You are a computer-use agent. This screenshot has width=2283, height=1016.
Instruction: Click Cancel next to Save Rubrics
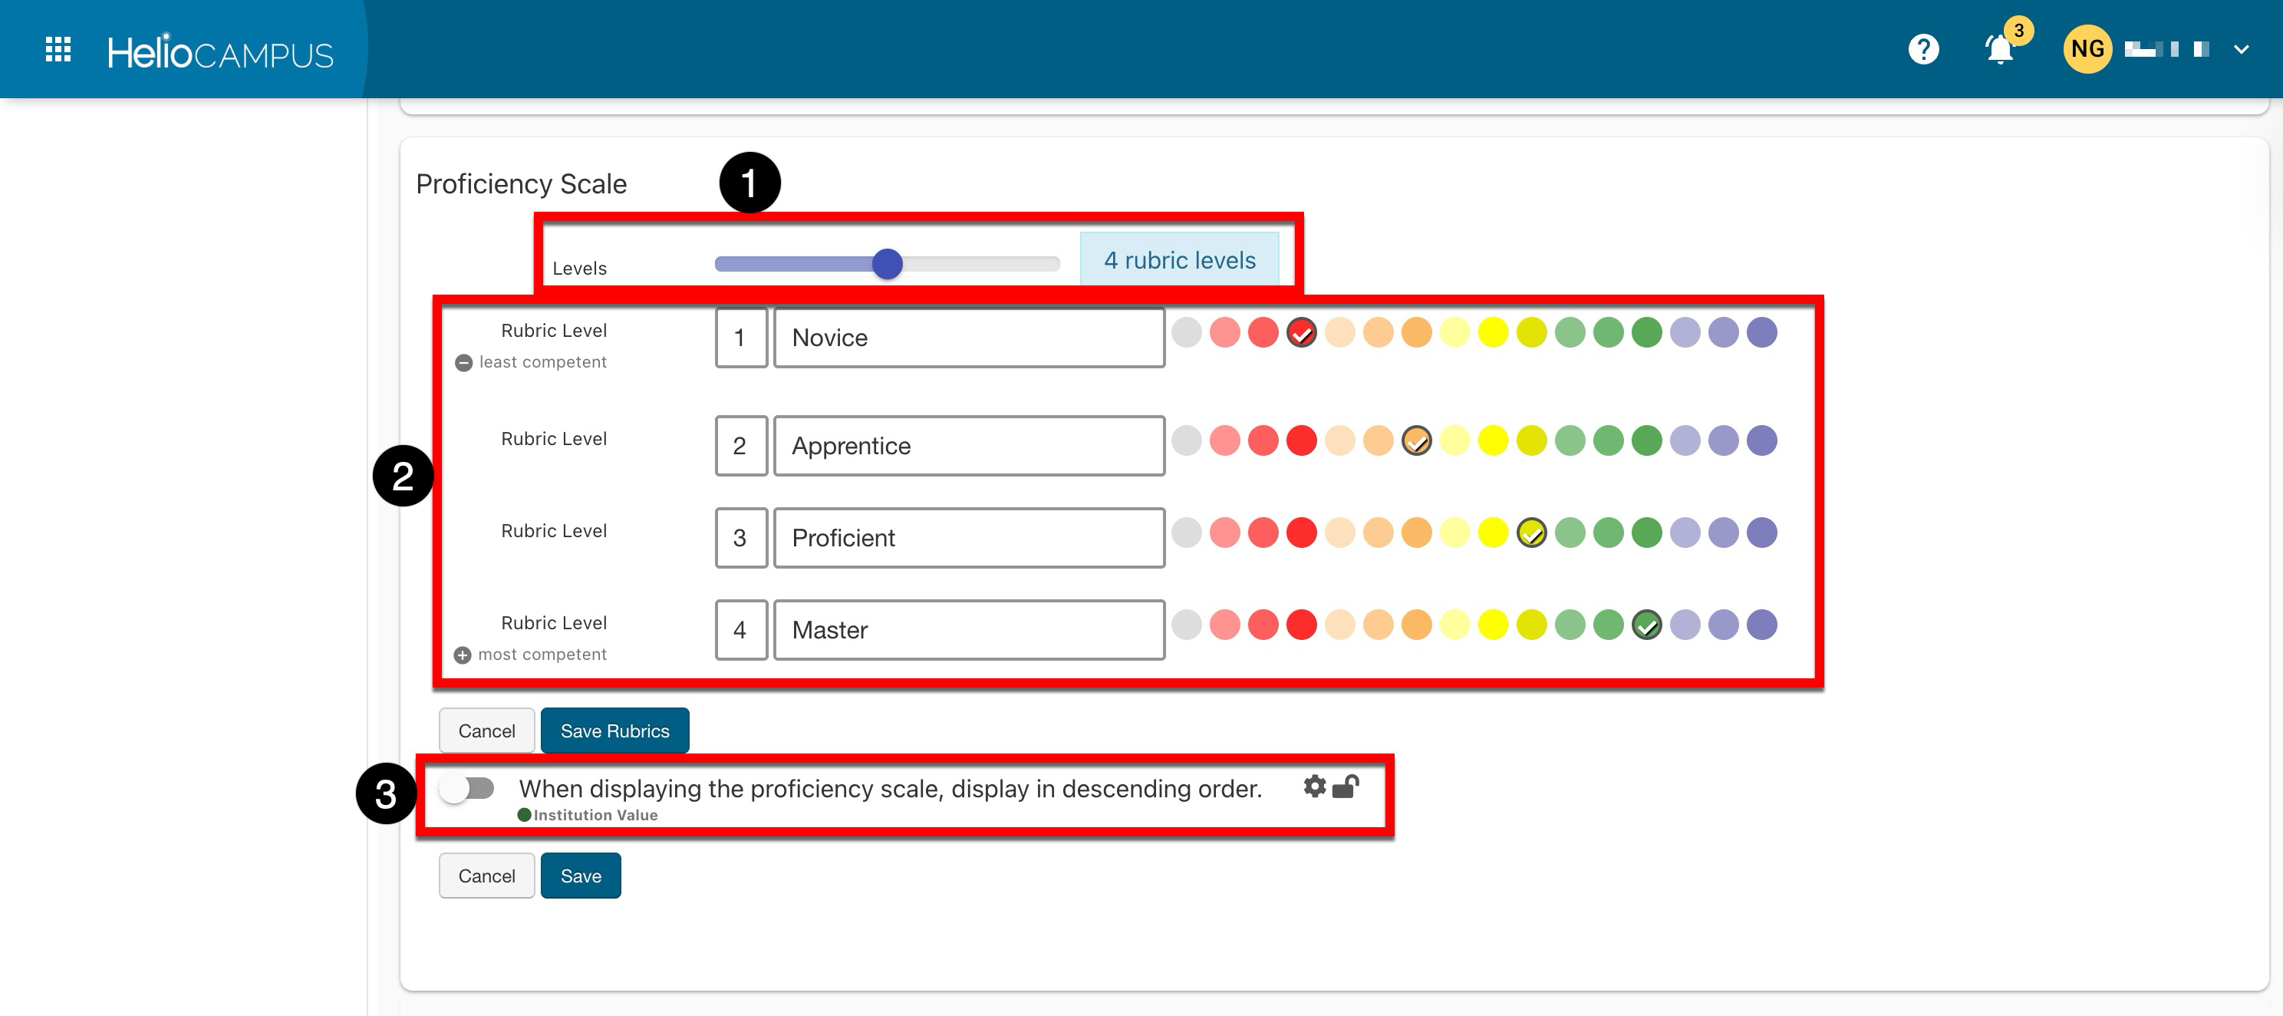pyautogui.click(x=486, y=731)
